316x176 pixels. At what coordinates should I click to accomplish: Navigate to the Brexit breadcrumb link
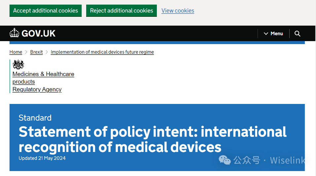[x=36, y=52]
